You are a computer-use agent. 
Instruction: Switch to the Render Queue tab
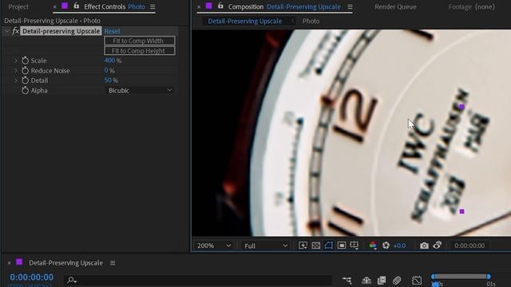coord(395,7)
